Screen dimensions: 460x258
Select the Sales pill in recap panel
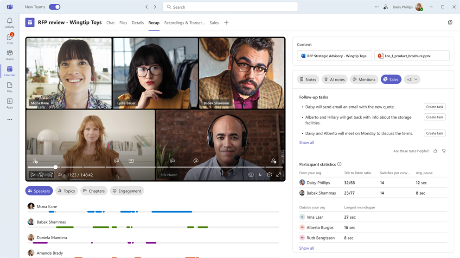coord(391,79)
